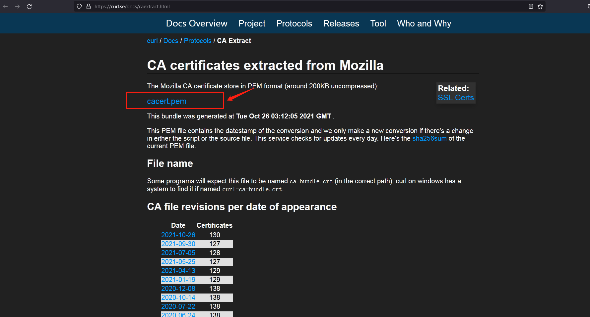The width and height of the screenshot is (590, 317).
Task: Navigate to curl via the breadcrumb link
Action: [152, 40]
